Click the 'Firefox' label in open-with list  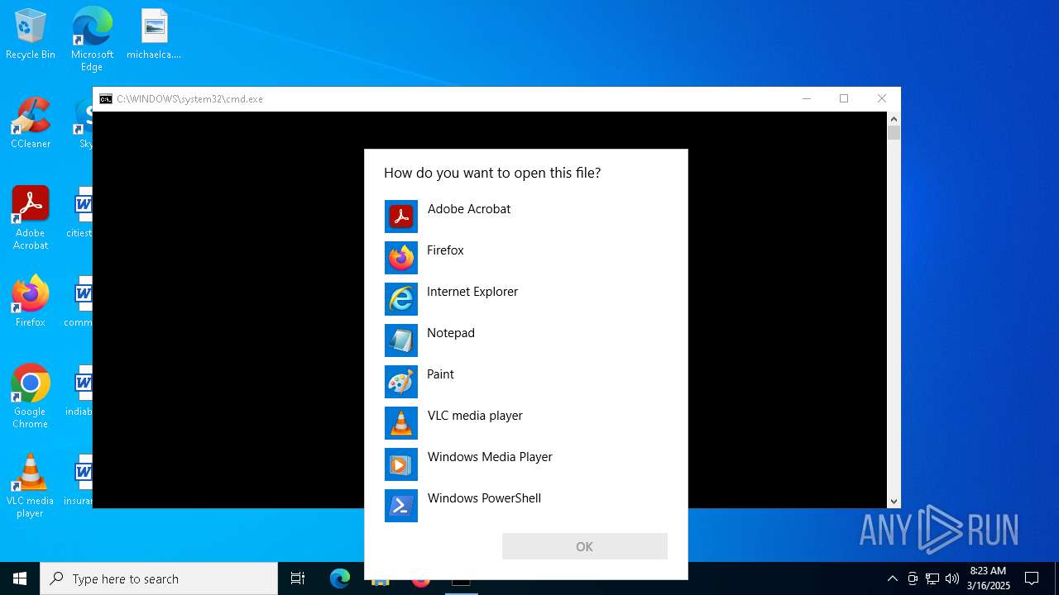point(445,250)
